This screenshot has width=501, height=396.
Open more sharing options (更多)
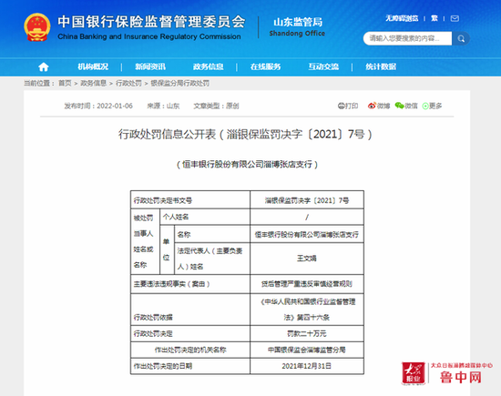tap(432, 106)
